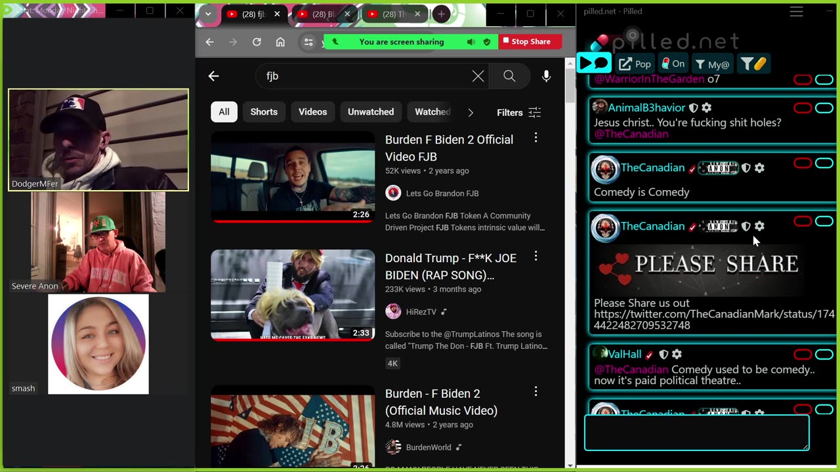Click cyan pill on AnimalB3havior's message
Image resolution: width=840 pixels, height=472 pixels.
pos(824,108)
